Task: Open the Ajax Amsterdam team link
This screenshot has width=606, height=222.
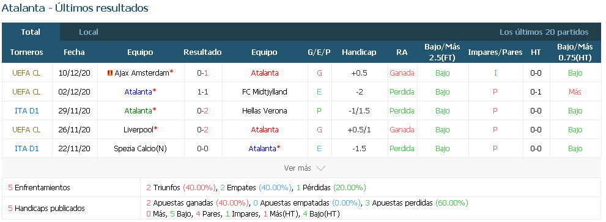Action: click(x=142, y=73)
